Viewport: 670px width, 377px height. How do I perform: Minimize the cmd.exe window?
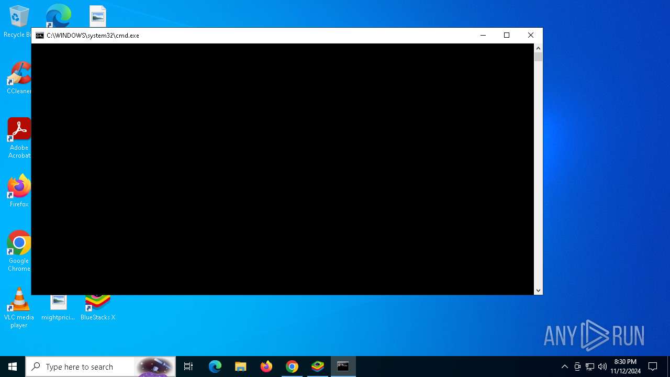tap(483, 36)
